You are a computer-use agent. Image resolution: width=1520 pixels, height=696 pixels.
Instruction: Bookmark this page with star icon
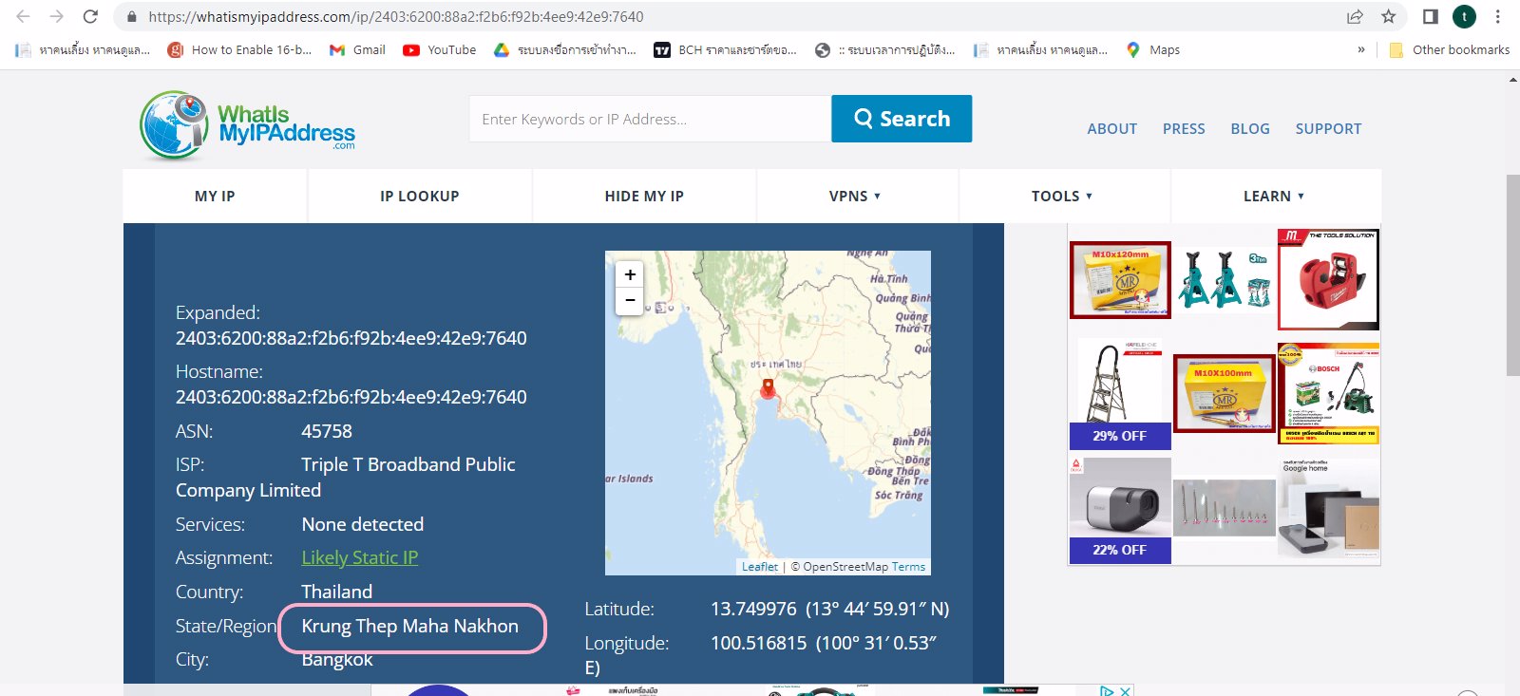coord(1388,16)
